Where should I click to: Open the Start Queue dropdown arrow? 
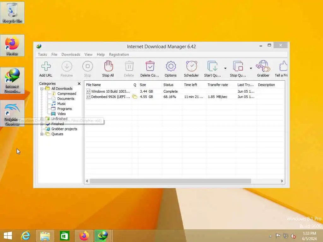(225, 68)
